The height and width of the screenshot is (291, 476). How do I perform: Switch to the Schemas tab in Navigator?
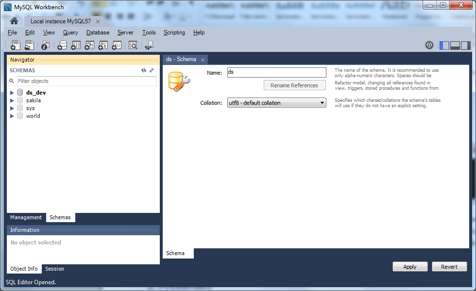pyautogui.click(x=60, y=217)
